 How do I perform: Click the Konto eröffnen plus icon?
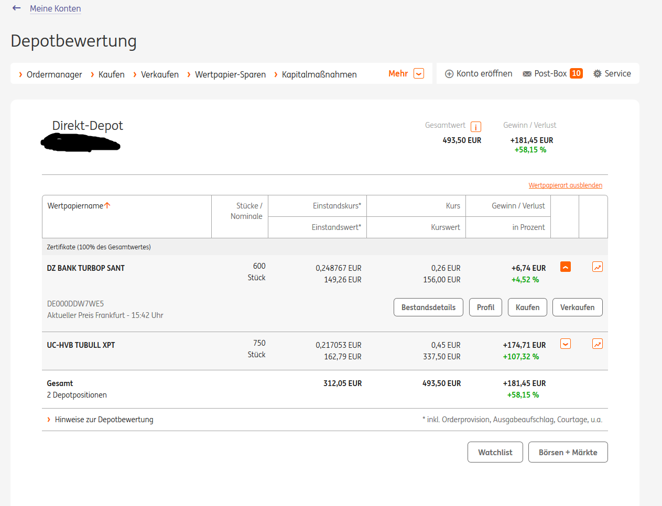pyautogui.click(x=449, y=74)
